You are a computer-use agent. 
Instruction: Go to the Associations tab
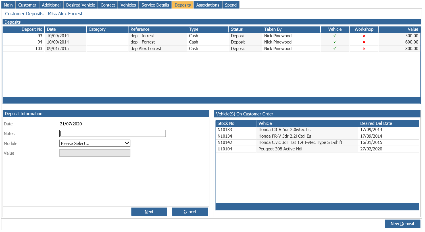pos(208,5)
